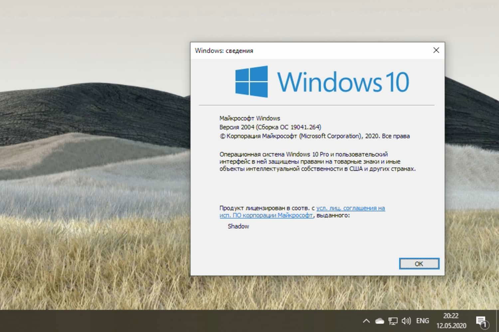
Task: Click the copyright Microsoft Corporation line
Action: pyautogui.click(x=314, y=136)
